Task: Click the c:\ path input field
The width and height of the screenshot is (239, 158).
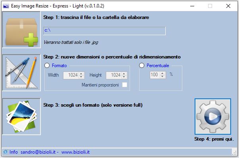Action: (x=104, y=31)
